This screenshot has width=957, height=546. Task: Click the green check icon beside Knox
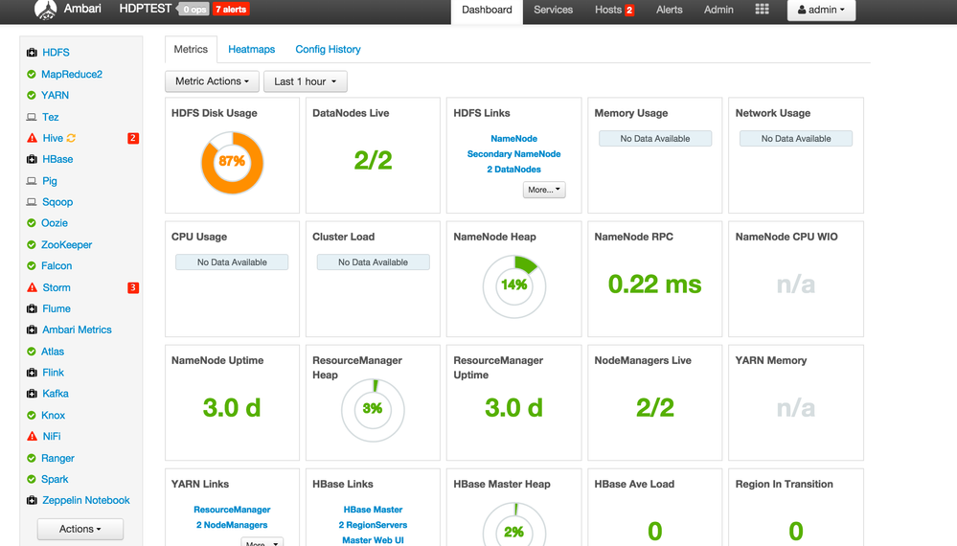[x=31, y=416]
